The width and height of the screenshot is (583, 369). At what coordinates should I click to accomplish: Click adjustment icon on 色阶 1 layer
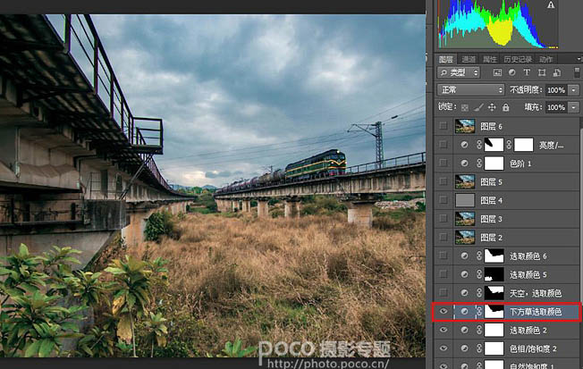(x=464, y=164)
